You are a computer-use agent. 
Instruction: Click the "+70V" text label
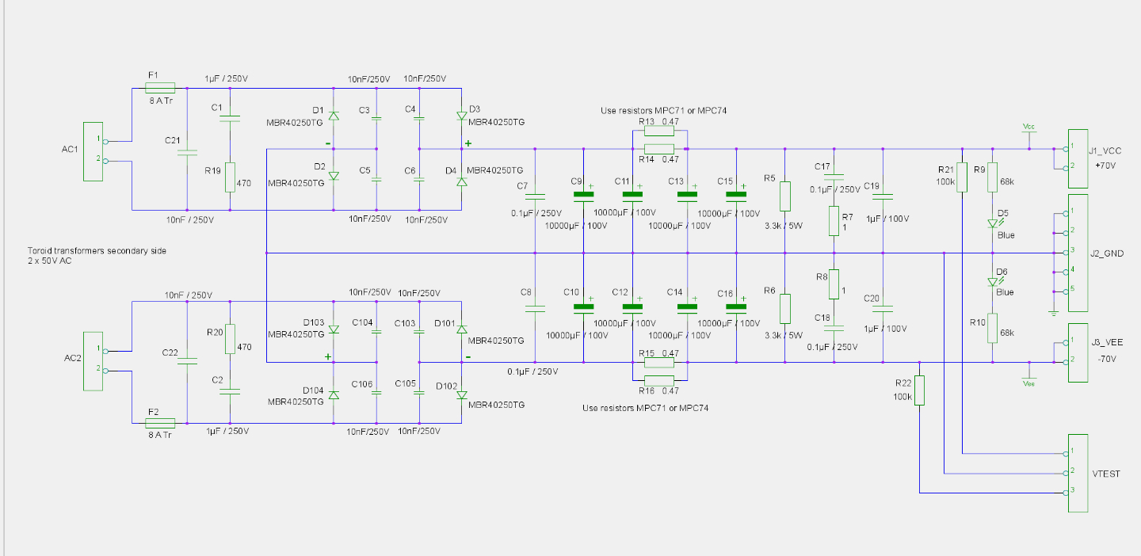(1105, 166)
